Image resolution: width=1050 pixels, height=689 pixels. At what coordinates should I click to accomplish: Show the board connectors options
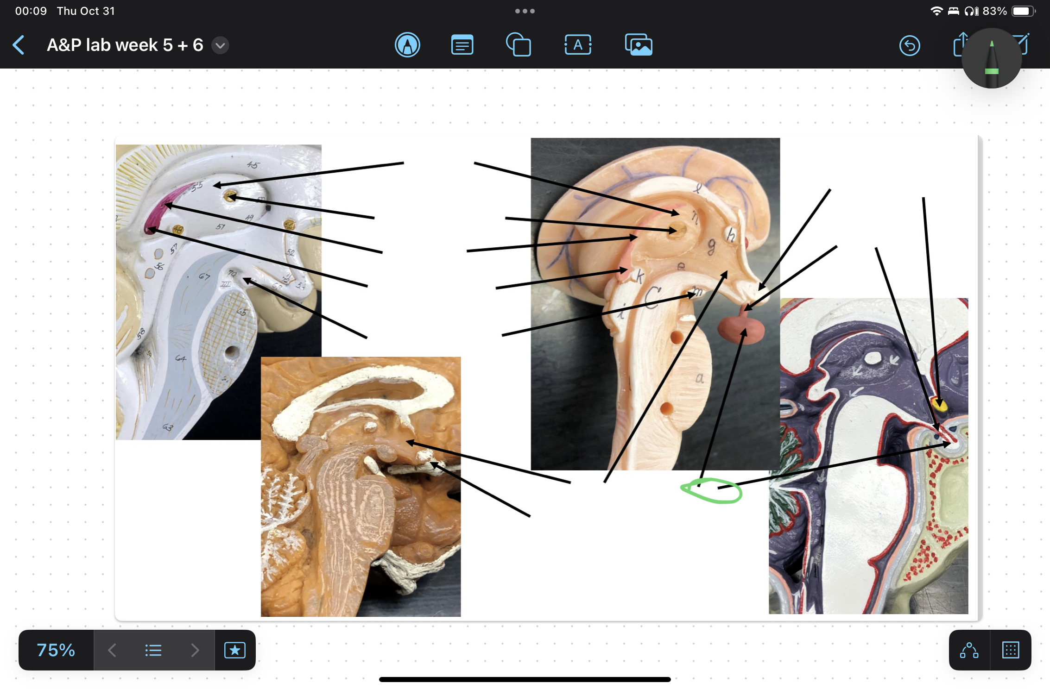969,650
